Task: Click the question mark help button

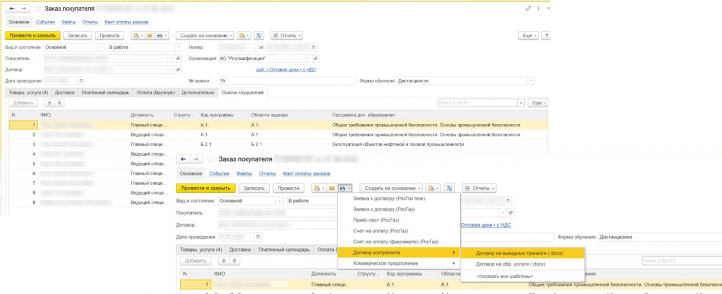Action: [546, 36]
